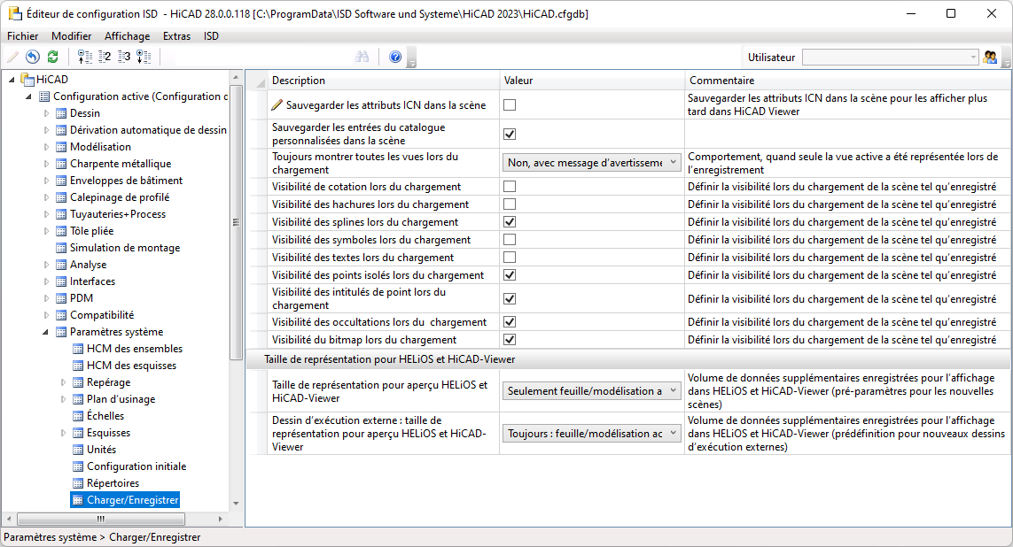Open the Modifier menu
This screenshot has width=1013, height=547.
coord(71,36)
